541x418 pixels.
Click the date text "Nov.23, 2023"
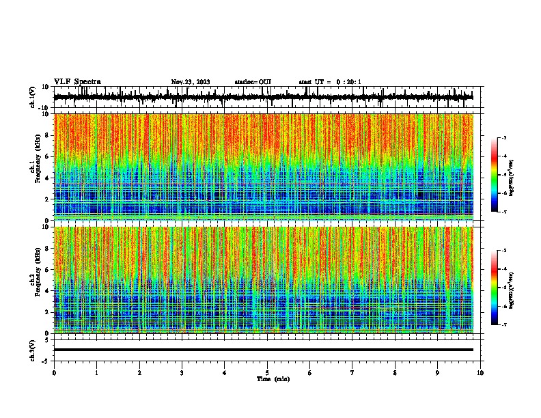(x=191, y=82)
